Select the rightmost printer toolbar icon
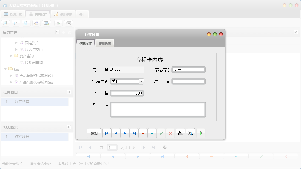The height and width of the screenshot is (169, 301). point(69,23)
